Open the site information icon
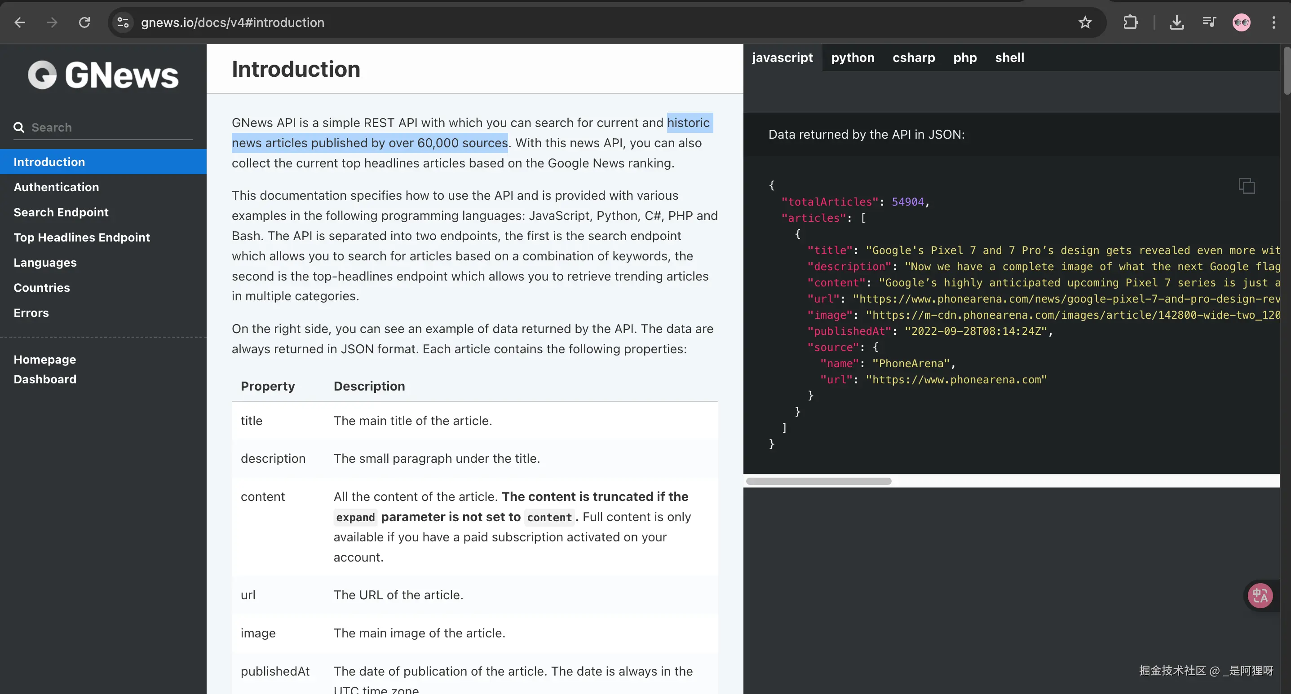This screenshot has height=694, width=1291. [123, 22]
